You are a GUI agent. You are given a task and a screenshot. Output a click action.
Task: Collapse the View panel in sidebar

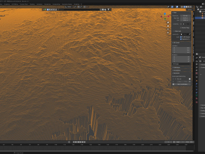(x=174, y=12)
